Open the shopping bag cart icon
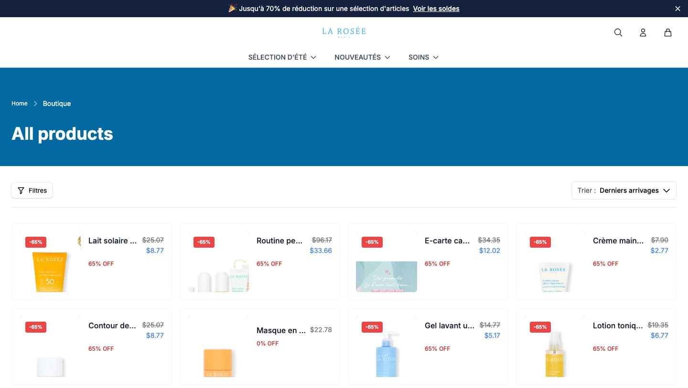The height and width of the screenshot is (388, 688). point(668,32)
